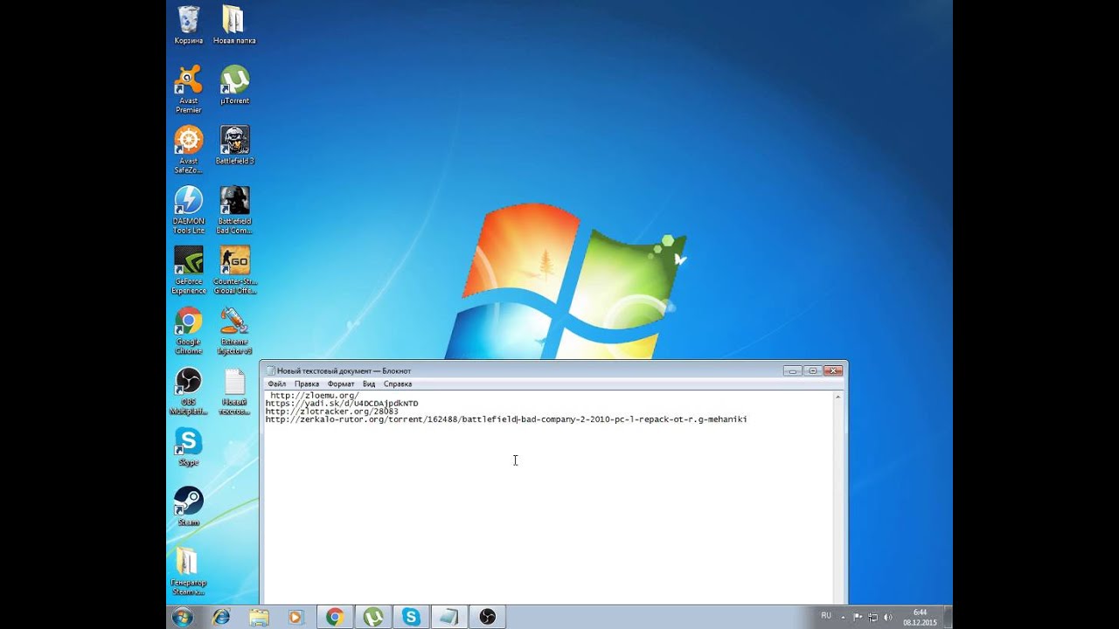Click the Notepad vertical scrollbar track
The height and width of the screenshot is (629, 1119).
838,503
